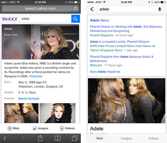
Task: Tap the Billboard source label
Action: tap(96, 65)
